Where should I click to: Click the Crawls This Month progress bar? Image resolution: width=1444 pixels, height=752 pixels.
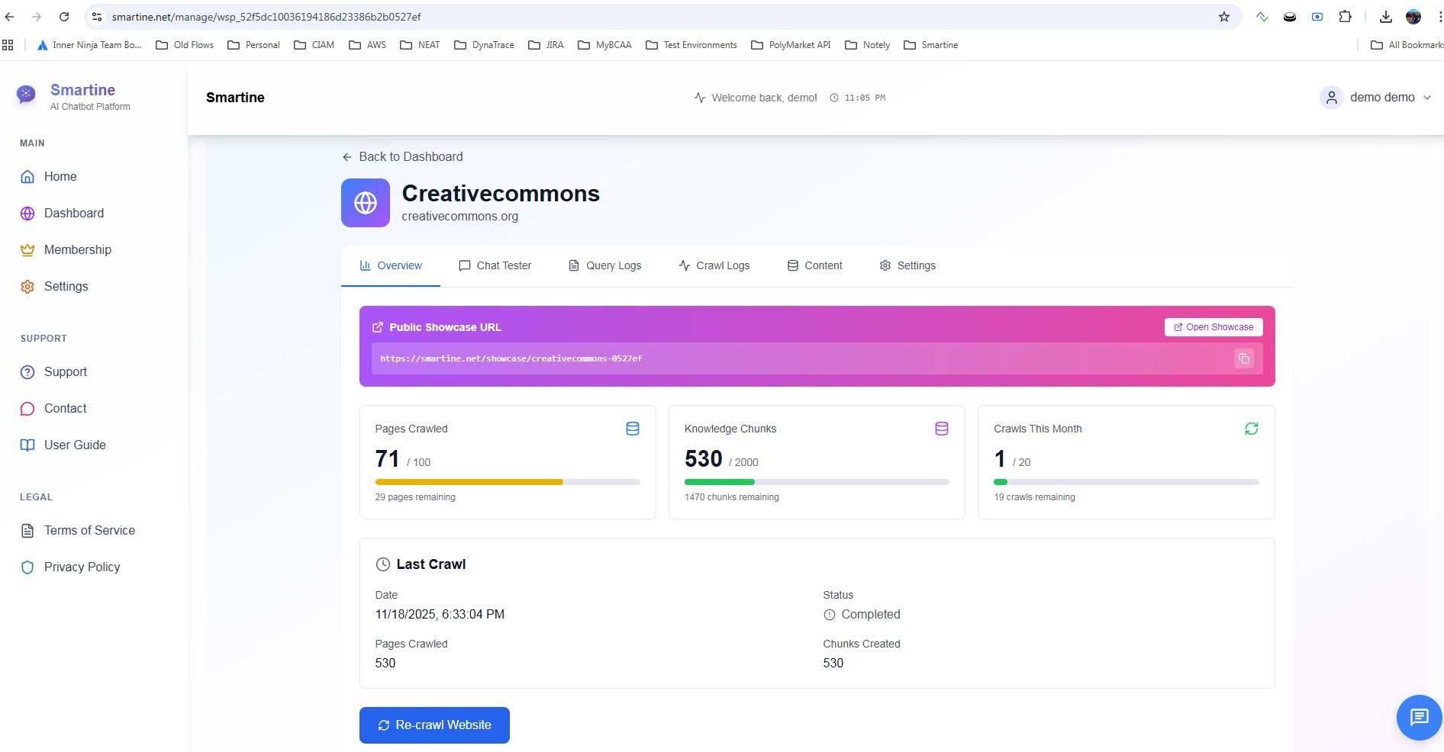pyautogui.click(x=1127, y=482)
